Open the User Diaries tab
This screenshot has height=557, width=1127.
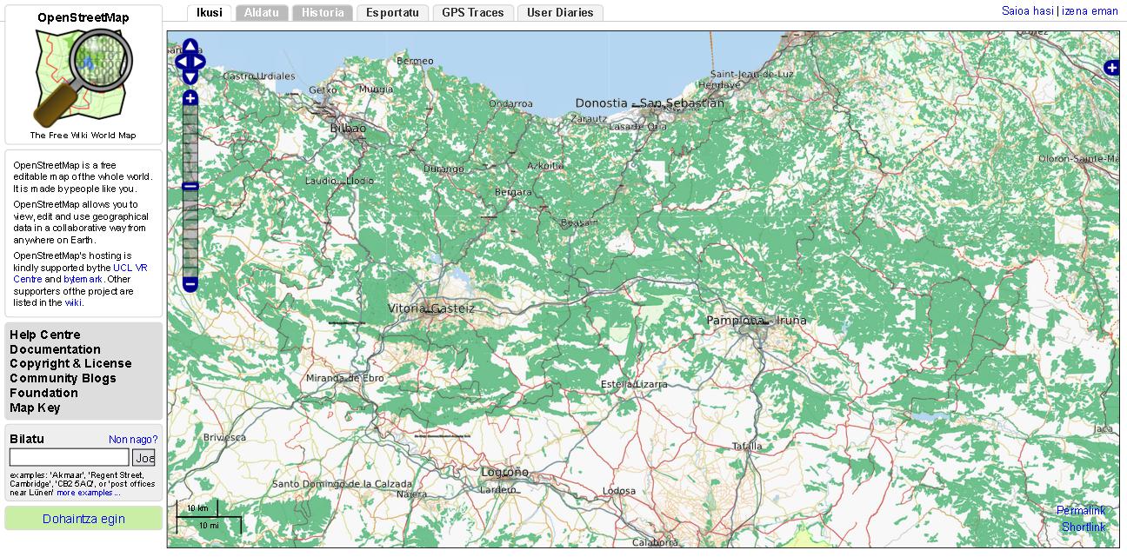tap(559, 13)
